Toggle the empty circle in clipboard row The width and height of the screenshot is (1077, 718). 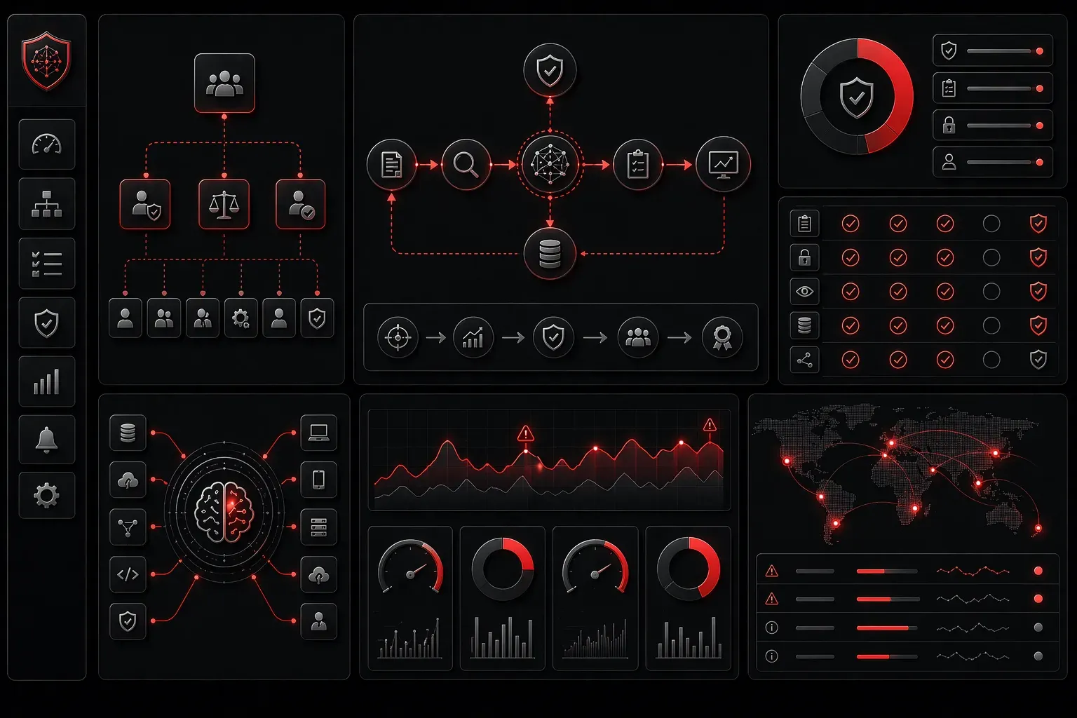click(x=991, y=224)
